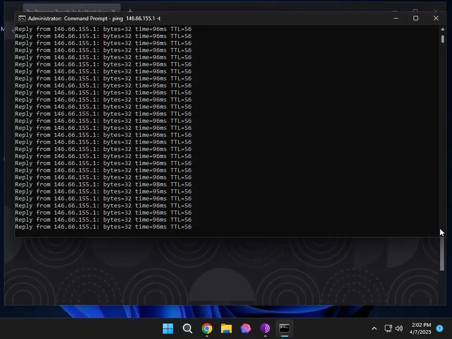Open clock showing 2:02 PM
This screenshot has height=339, width=452.
coord(420,328)
